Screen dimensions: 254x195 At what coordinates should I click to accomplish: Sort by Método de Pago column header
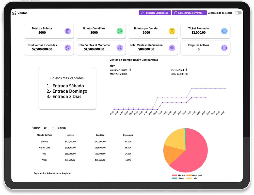[44, 135]
